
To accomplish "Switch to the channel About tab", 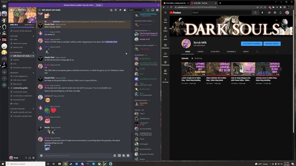I will tap(246, 52).
